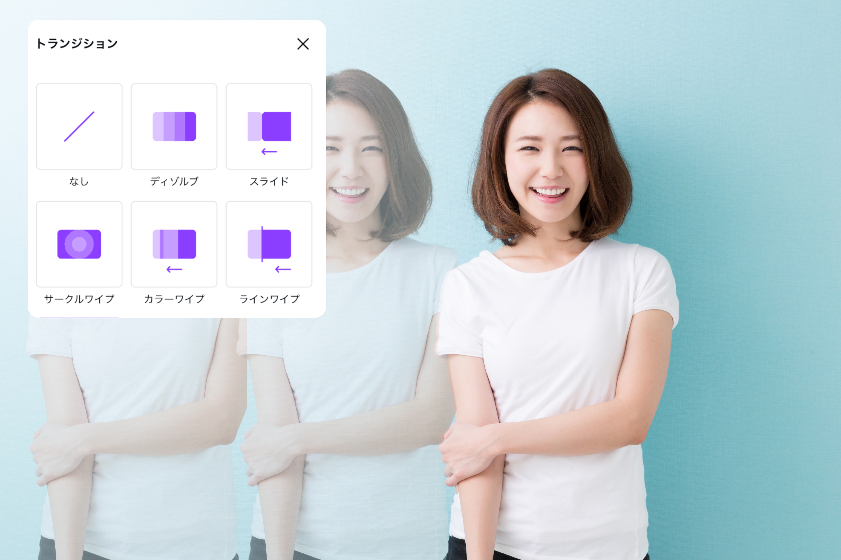Screen dimensions: 841x560
Task: Click the スライド label text
Action: click(x=269, y=181)
